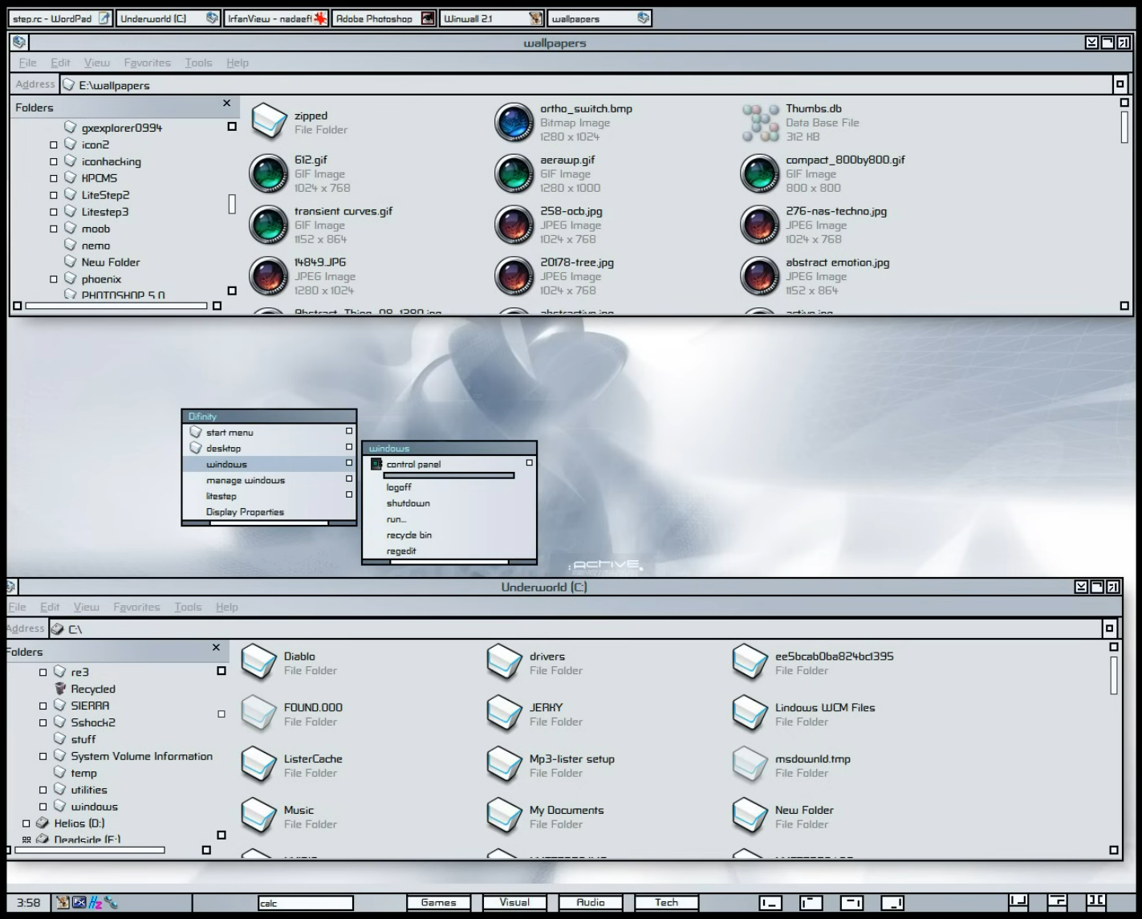Viewport: 1142px width, 919px height.
Task: Click the Games button on bottom bar
Action: 438,903
